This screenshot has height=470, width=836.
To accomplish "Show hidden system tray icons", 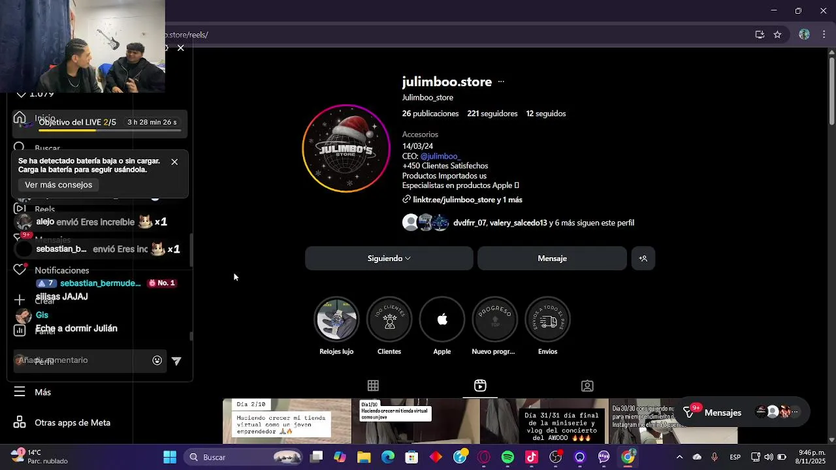I will [679, 457].
